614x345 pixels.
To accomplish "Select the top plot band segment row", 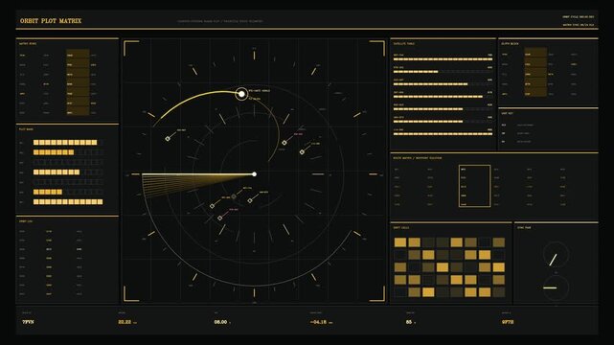I will click(68, 143).
